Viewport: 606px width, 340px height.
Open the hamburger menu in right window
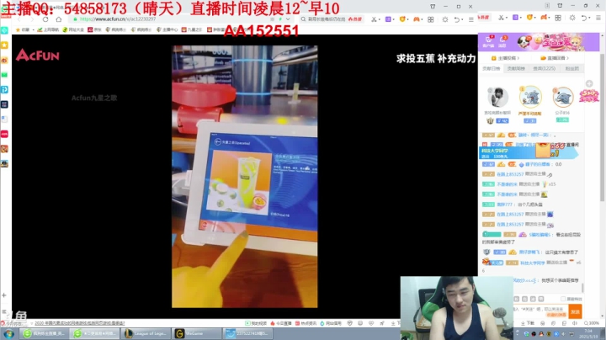(598, 18)
